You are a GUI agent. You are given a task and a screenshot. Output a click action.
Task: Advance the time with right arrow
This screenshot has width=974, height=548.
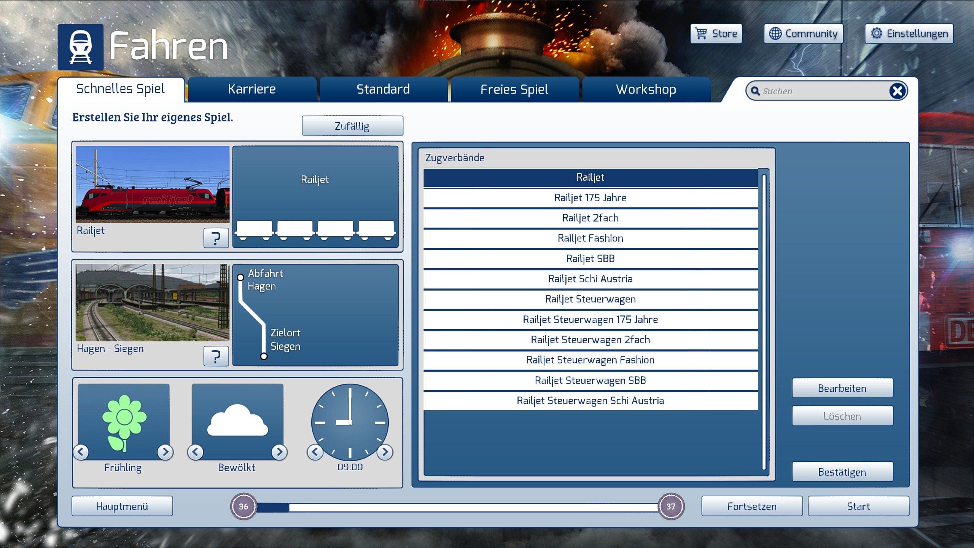pos(385,452)
